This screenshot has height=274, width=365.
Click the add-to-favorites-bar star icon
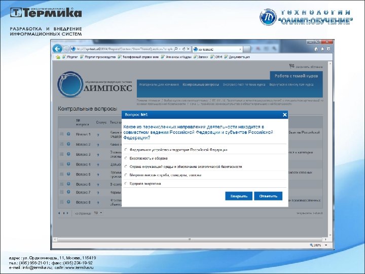point(58,57)
